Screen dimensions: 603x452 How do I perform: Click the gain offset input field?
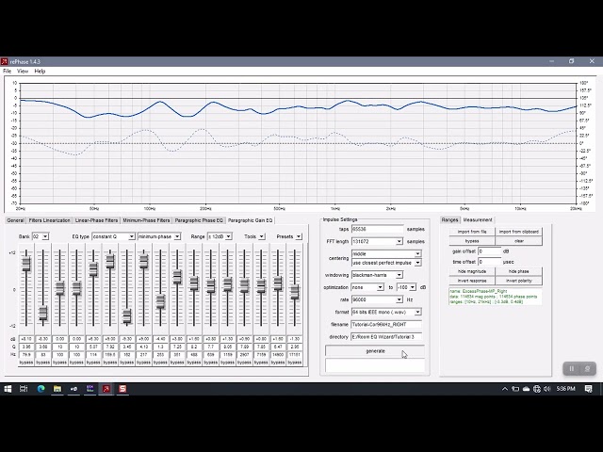[x=490, y=251]
